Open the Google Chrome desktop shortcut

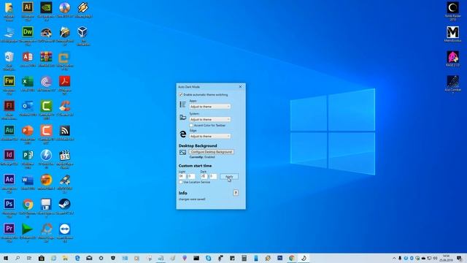point(28,205)
